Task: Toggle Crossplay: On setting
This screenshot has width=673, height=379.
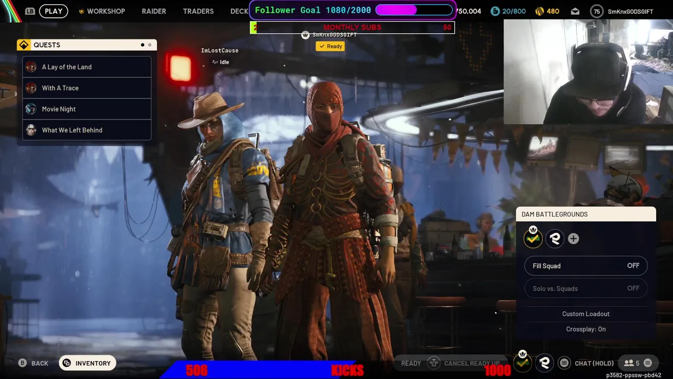Action: coord(586,329)
